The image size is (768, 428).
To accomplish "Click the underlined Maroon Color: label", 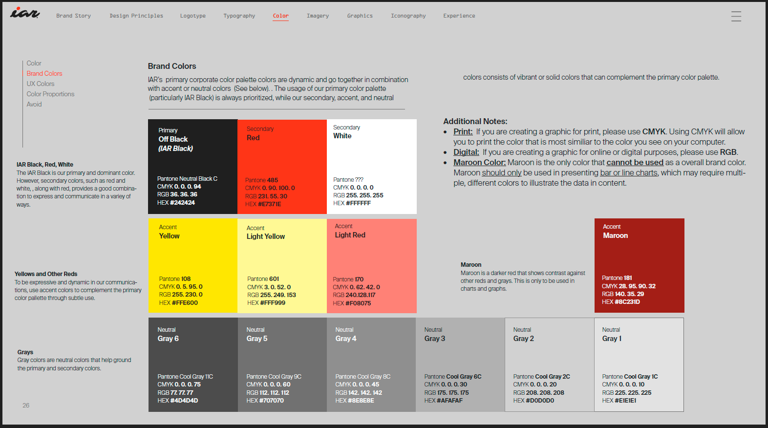I will pyautogui.click(x=479, y=162).
